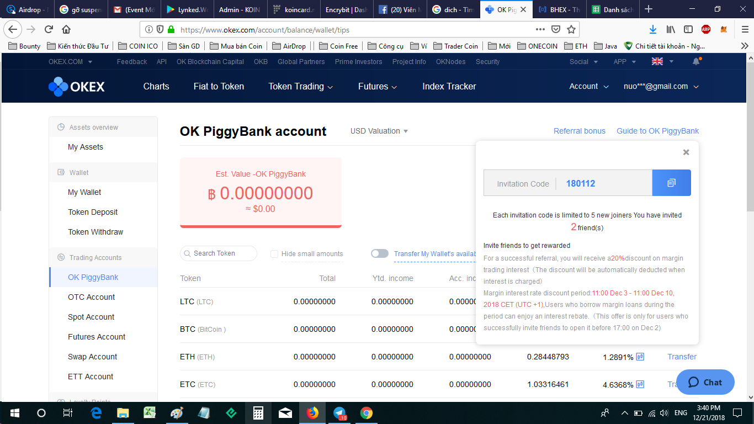Open the Adblock Plus extension
This screenshot has width=754, height=424.
pyautogui.click(x=706, y=30)
